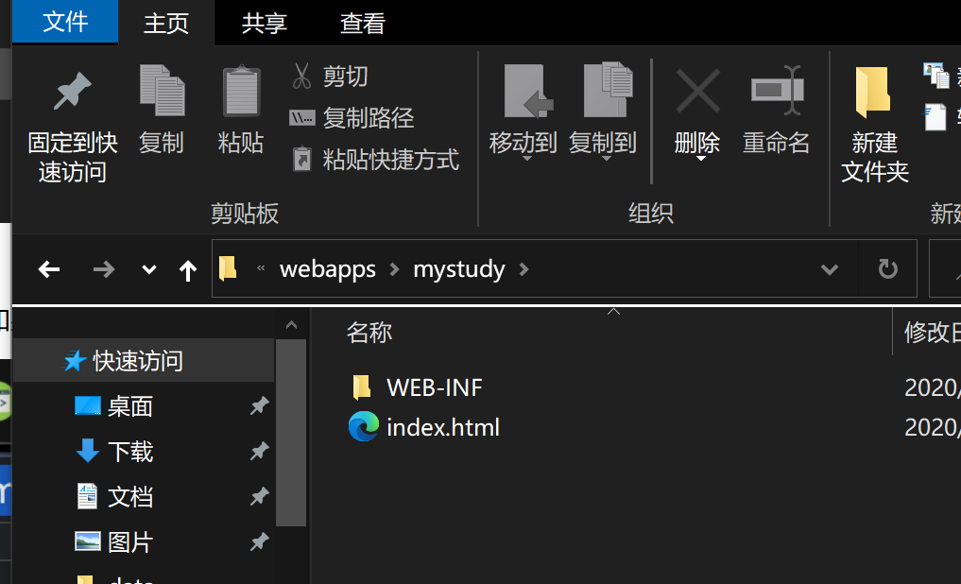The height and width of the screenshot is (584, 961).
Task: Expand the address bar history dropdown
Action: click(x=830, y=270)
